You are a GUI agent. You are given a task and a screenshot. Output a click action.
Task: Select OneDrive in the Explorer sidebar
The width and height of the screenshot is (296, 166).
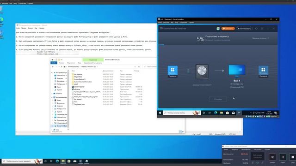(59, 94)
